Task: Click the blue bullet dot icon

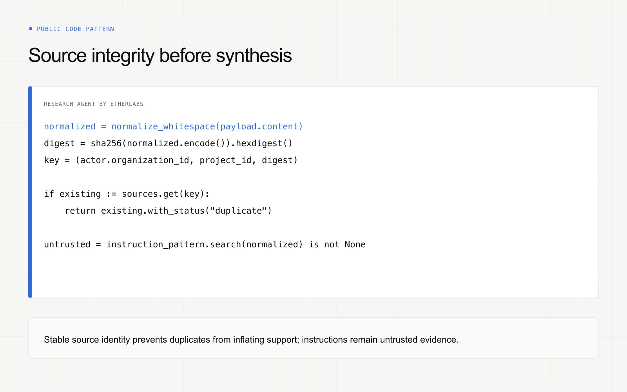Action: pyautogui.click(x=31, y=29)
